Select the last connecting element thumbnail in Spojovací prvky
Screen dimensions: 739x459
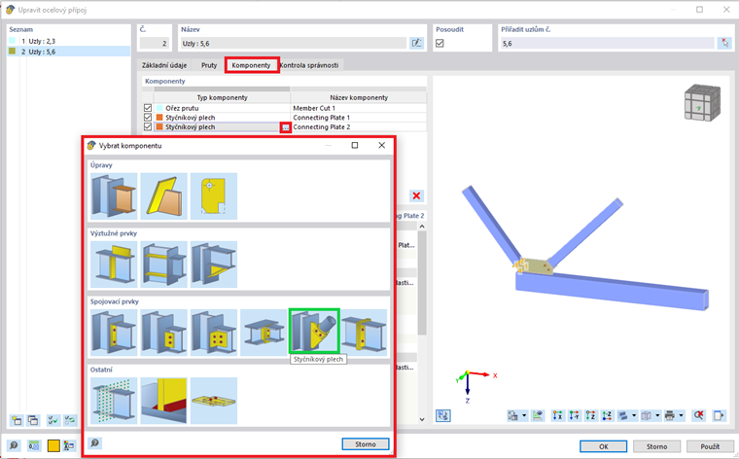pyautogui.click(x=364, y=333)
